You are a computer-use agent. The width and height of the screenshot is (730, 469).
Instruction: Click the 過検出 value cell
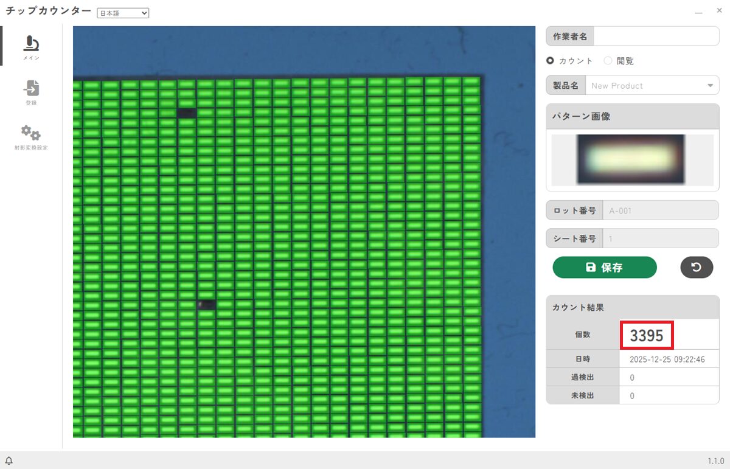[669, 378]
